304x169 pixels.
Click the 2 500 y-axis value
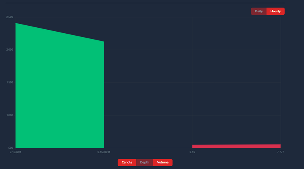pos(9,17)
